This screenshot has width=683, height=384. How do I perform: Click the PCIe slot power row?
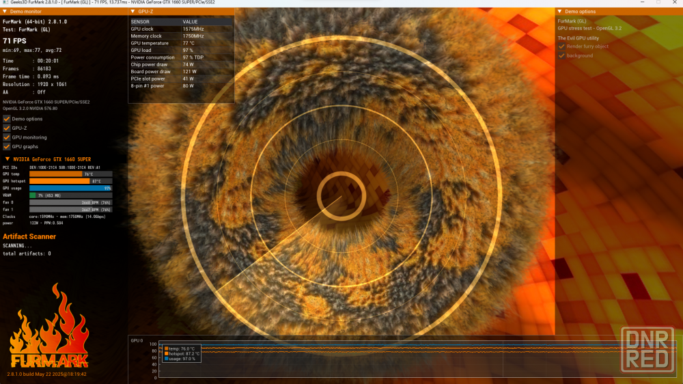click(181, 79)
